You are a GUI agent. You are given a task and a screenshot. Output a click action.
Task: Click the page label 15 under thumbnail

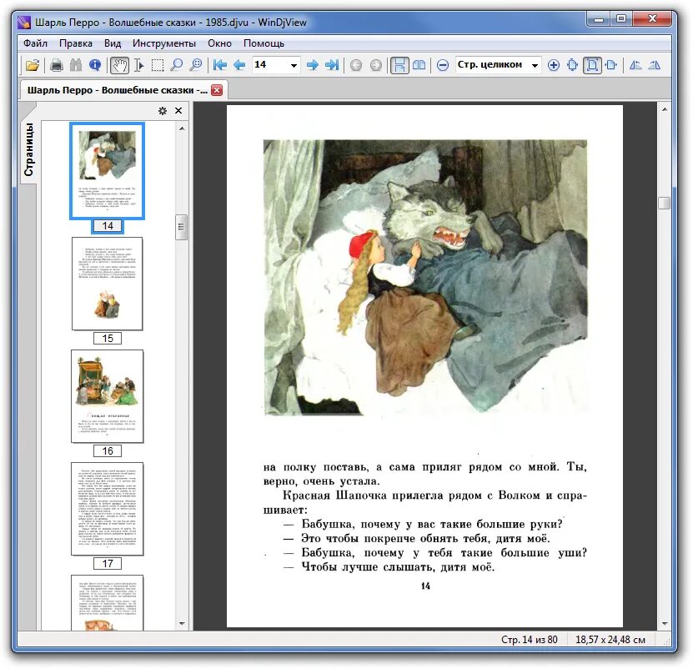[108, 339]
